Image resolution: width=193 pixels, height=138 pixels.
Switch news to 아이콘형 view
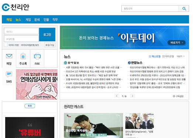coord(168,56)
